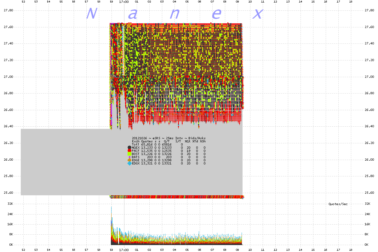
Task: Click the lime green BOST legend square
Action: (129, 154)
